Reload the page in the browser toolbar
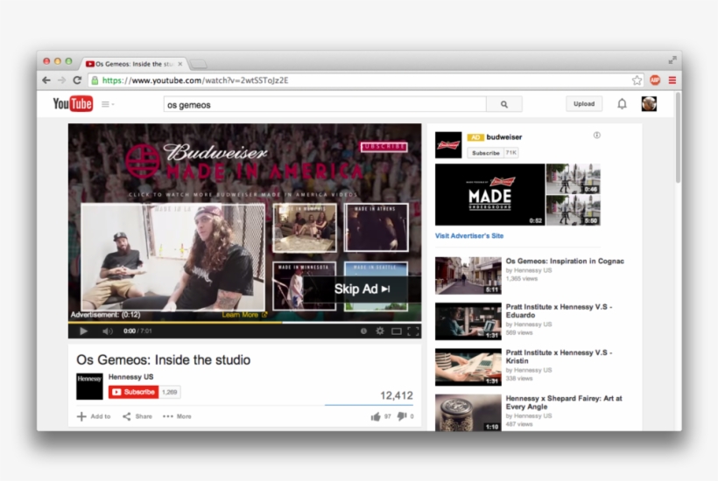 click(77, 80)
